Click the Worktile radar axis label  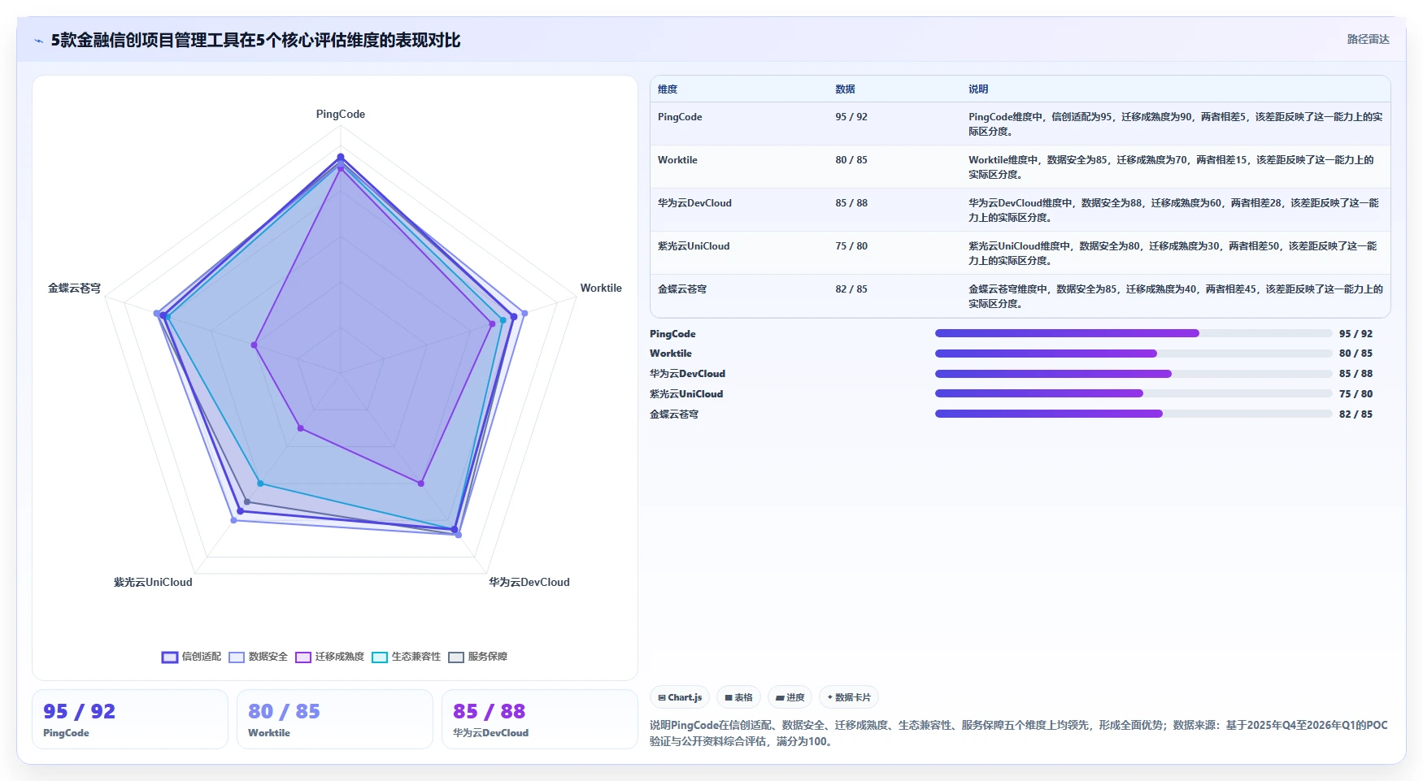[601, 288]
